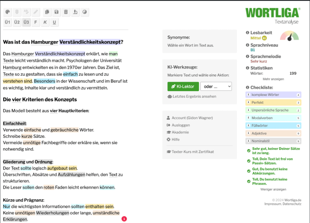Click the red notification badge showing 1

coord(124,219)
